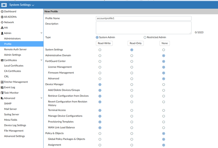218x148 pixels.
Task: Click the Task Monitor icon
Action: pos(2,93)
